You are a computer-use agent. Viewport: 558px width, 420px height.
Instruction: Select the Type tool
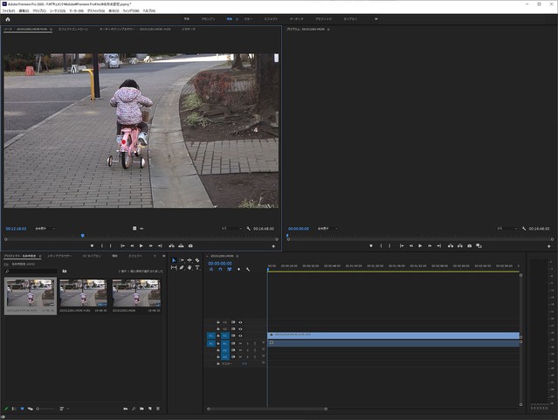click(x=197, y=268)
